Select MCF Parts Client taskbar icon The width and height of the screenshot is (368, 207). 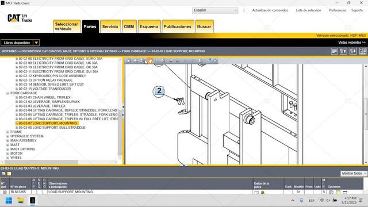pyautogui.click(x=33, y=201)
